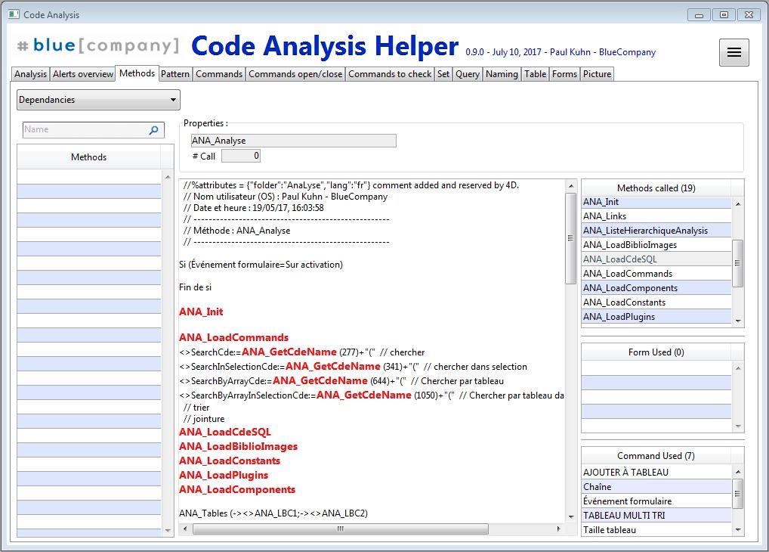Go to the Forms tab

pyautogui.click(x=564, y=74)
